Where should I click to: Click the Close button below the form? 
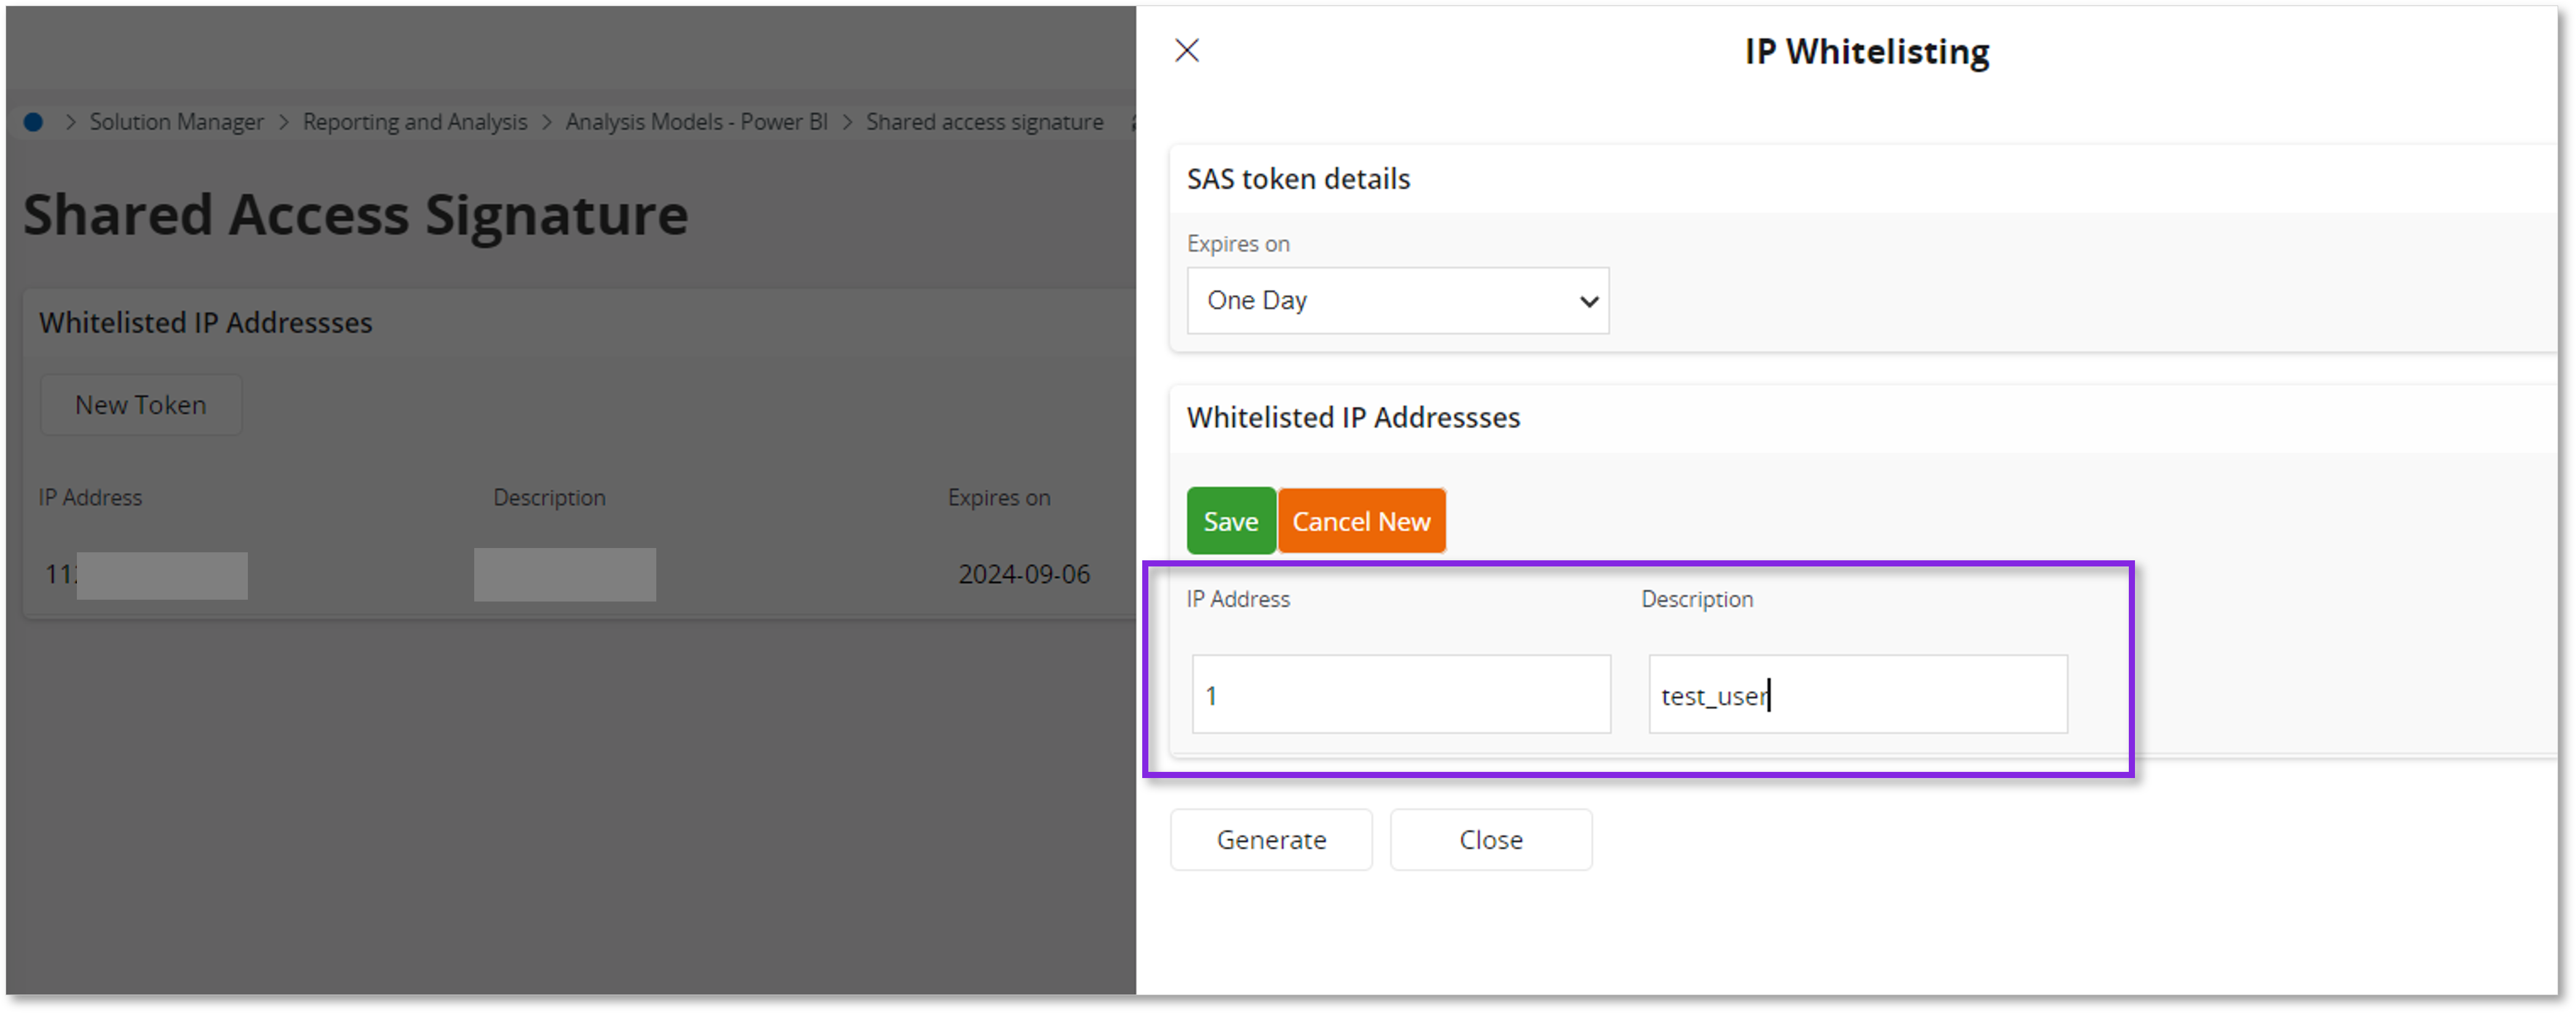[x=1490, y=839]
